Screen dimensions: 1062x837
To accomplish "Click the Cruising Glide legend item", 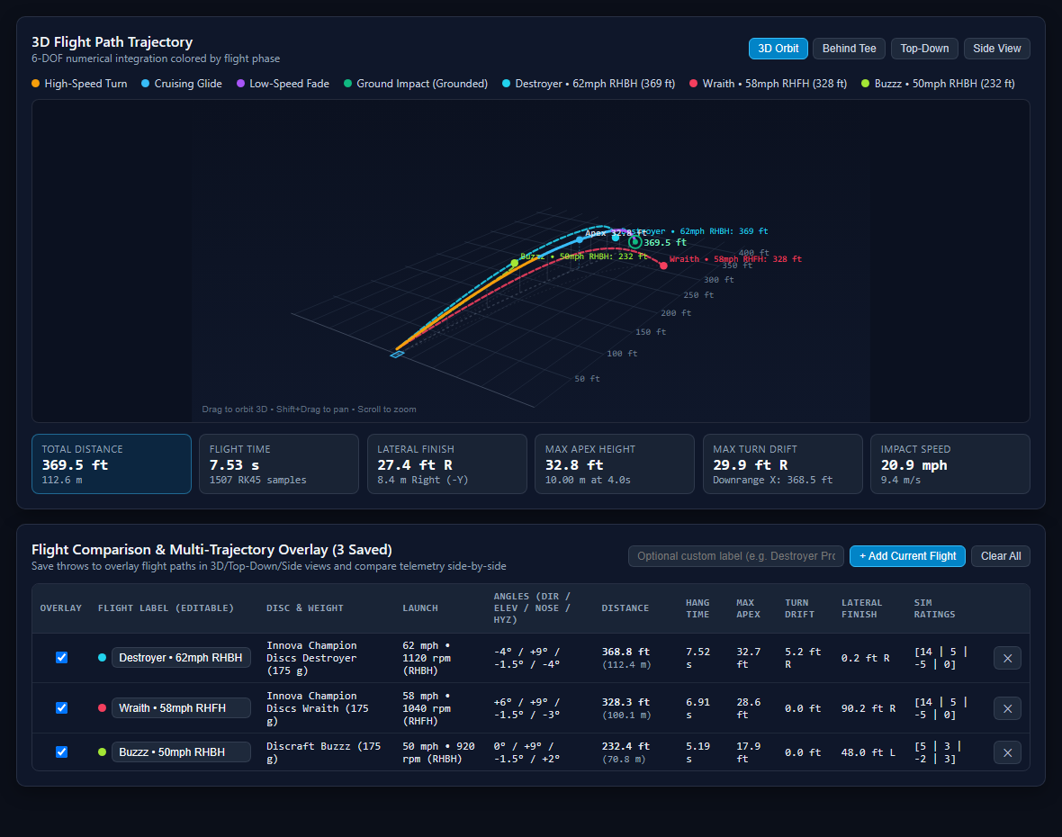I will pyautogui.click(x=182, y=84).
